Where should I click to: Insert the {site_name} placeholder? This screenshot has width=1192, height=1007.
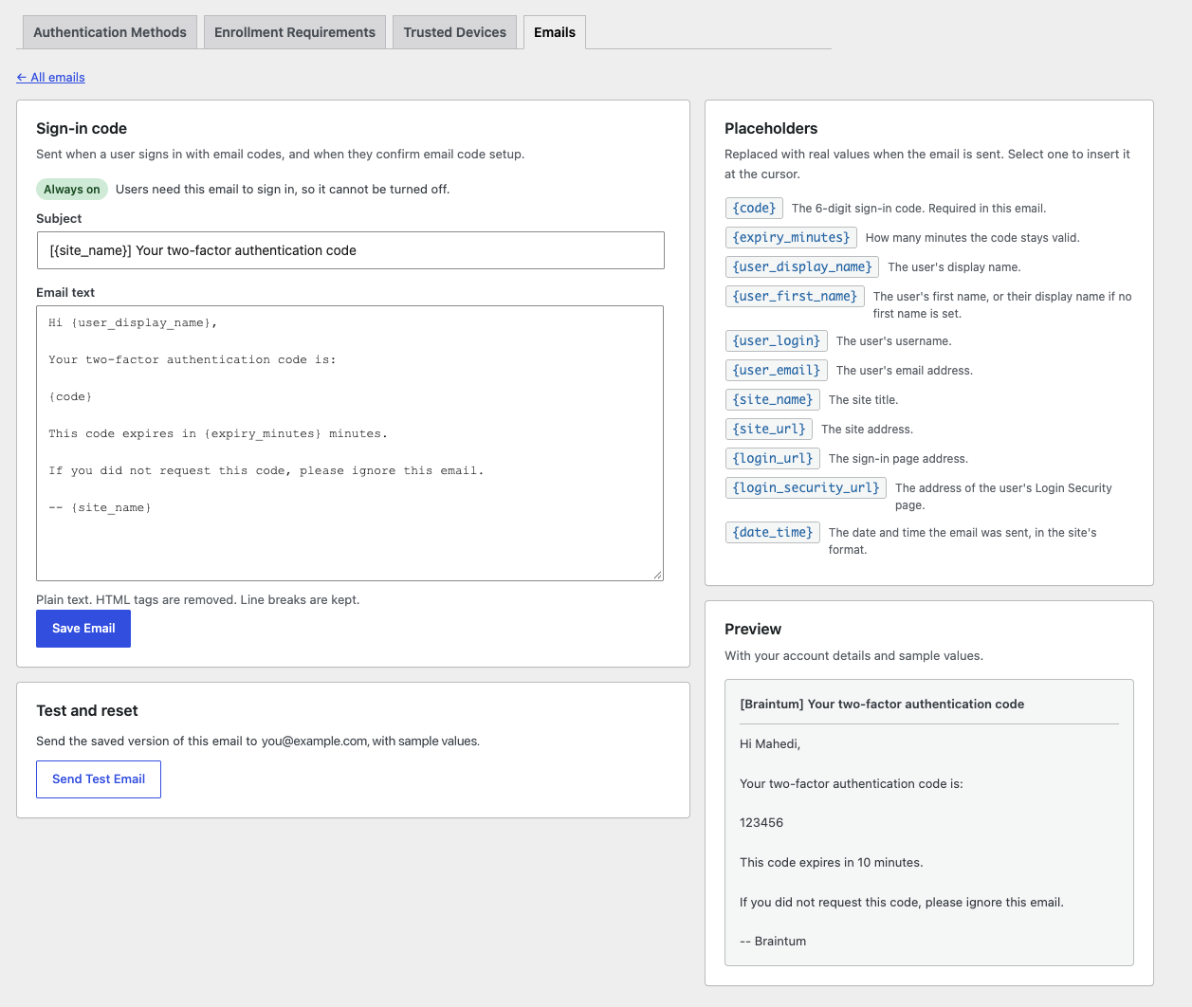tap(773, 399)
